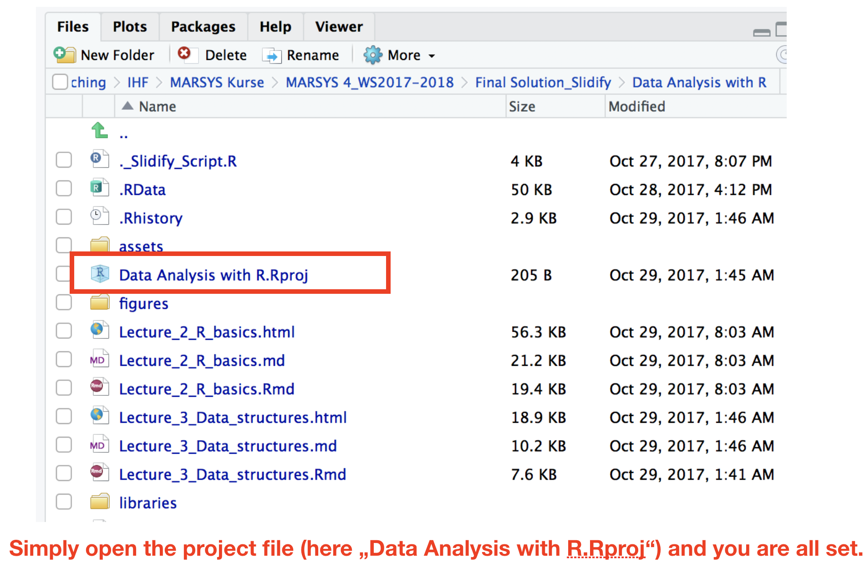The image size is (865, 563).
Task: Click the Rename file icon
Action: [272, 56]
